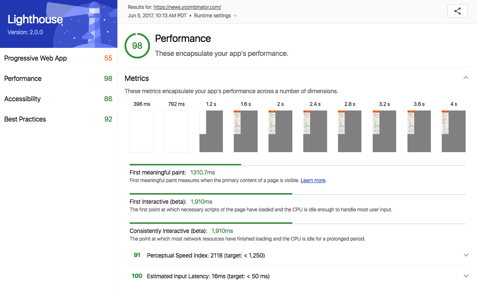Click the share report icon button
This screenshot has height=291, width=477.
(457, 11)
